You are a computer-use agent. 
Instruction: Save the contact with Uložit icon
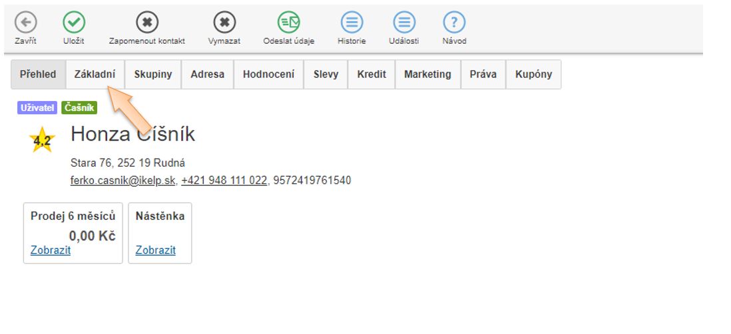[x=74, y=23]
